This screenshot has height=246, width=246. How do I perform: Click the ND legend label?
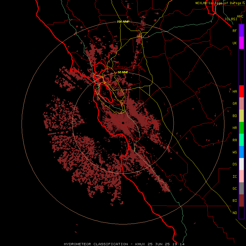(235, 213)
